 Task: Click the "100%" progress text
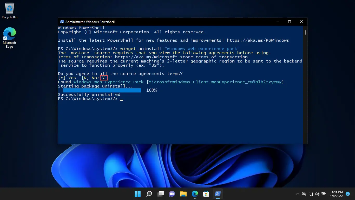pos(152,90)
